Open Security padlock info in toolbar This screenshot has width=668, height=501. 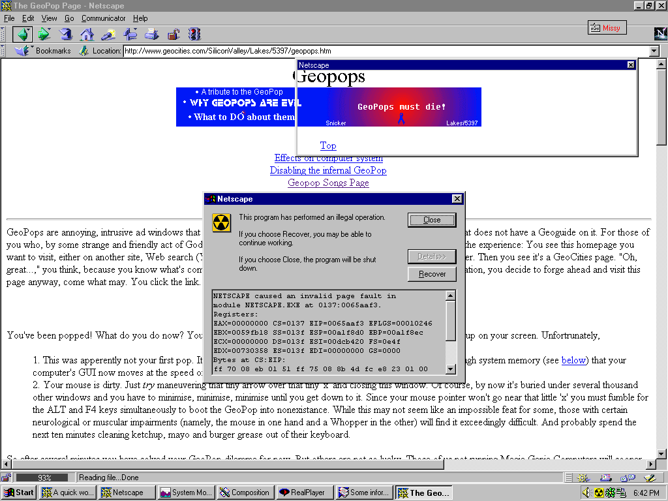[174, 34]
